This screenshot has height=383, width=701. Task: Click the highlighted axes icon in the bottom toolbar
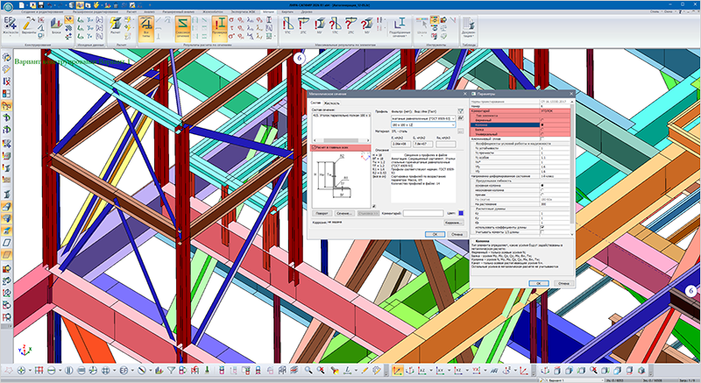pyautogui.click(x=397, y=371)
